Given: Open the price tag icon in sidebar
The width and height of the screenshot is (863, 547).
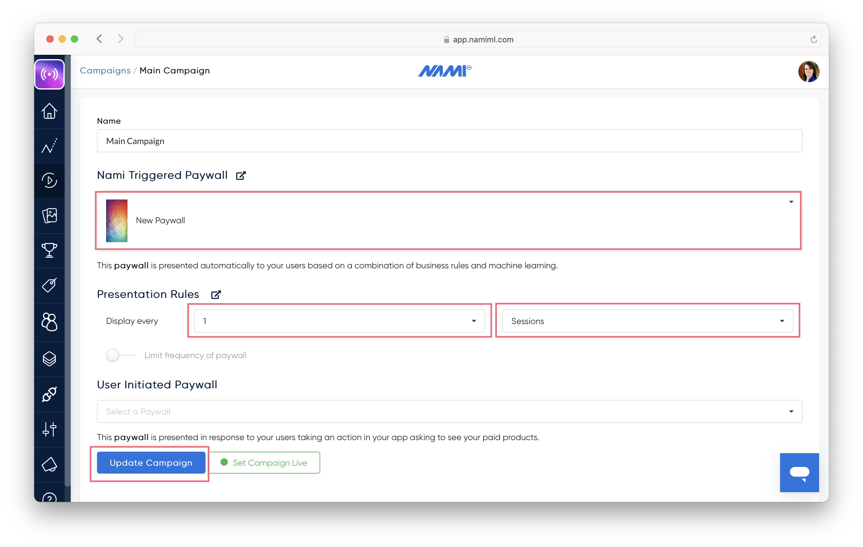Looking at the screenshot, I should (x=49, y=285).
